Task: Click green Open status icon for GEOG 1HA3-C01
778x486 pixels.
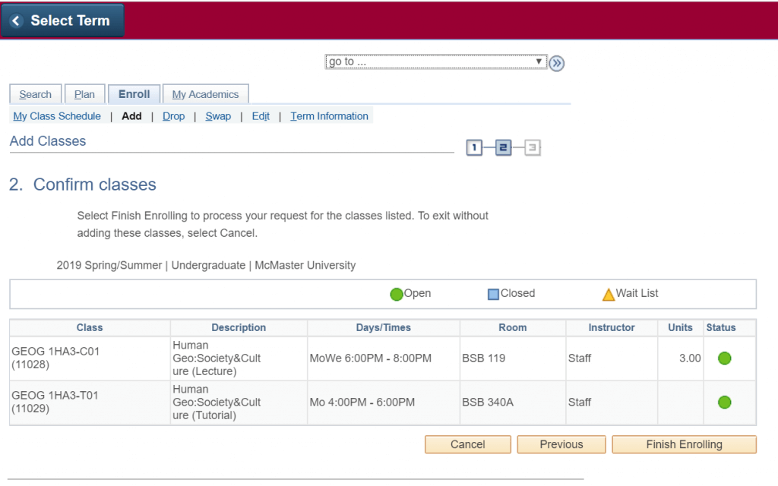Action: [x=724, y=358]
